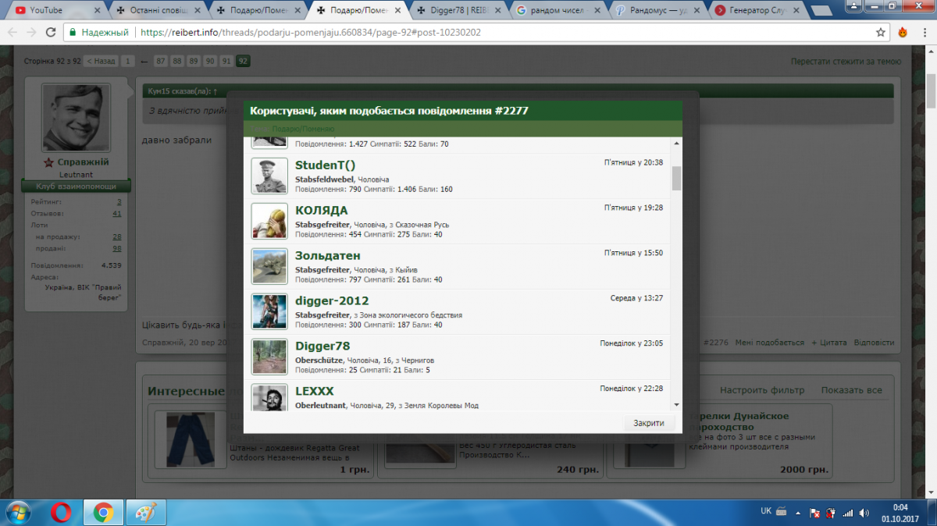The width and height of the screenshot is (937, 526).
Task: Open network signal tray icon
Action: click(x=847, y=513)
